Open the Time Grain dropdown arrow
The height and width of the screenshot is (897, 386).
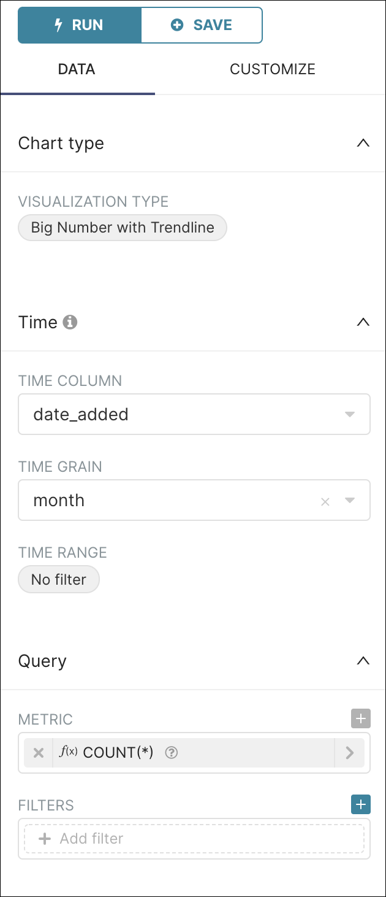(x=350, y=500)
